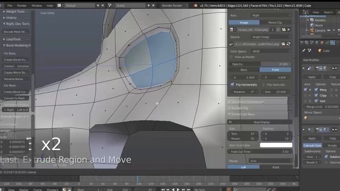This screenshot has width=340, height=191.
Task: Open Color Space dropdown set to sRGB
Action: pyautogui.click(x=270, y=51)
